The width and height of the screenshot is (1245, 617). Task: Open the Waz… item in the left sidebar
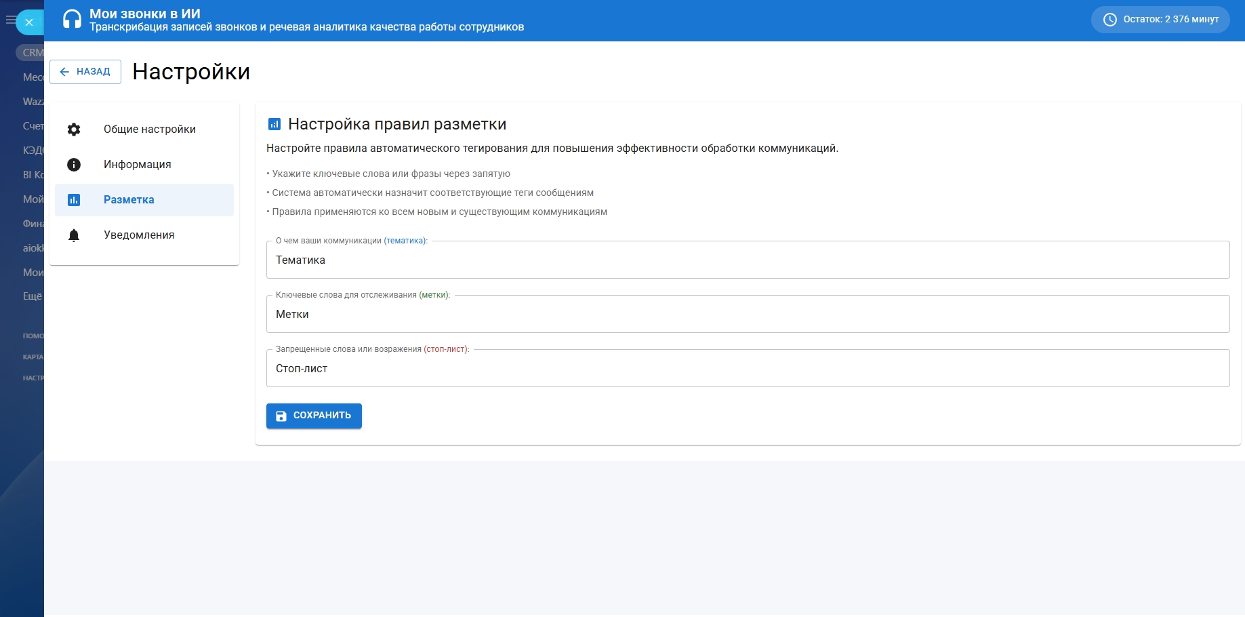(x=33, y=102)
